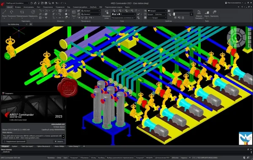The height and width of the screenshot is (160, 253).
Task: Click the paintbrush match-properties icon
Action: (170, 14)
